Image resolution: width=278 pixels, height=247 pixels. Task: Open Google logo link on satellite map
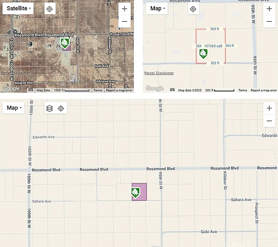11,88
